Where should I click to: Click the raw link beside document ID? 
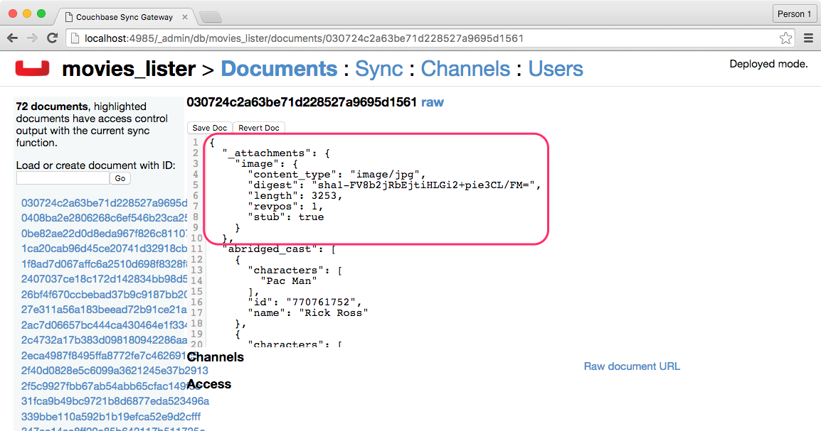[x=433, y=102]
